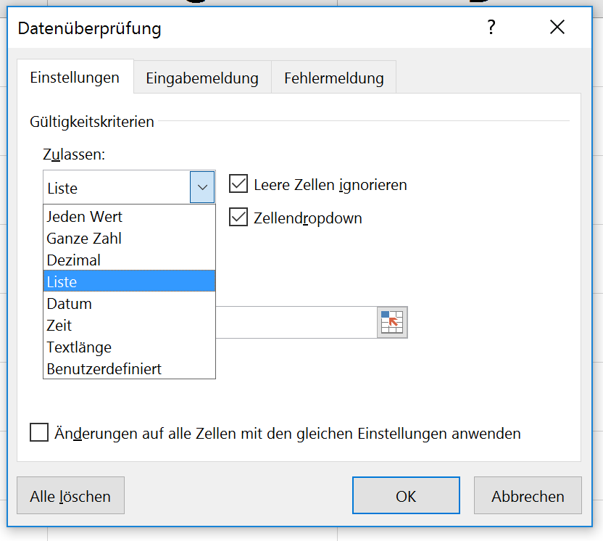Toggle Leere Zellen ignorieren checkbox

(x=238, y=184)
